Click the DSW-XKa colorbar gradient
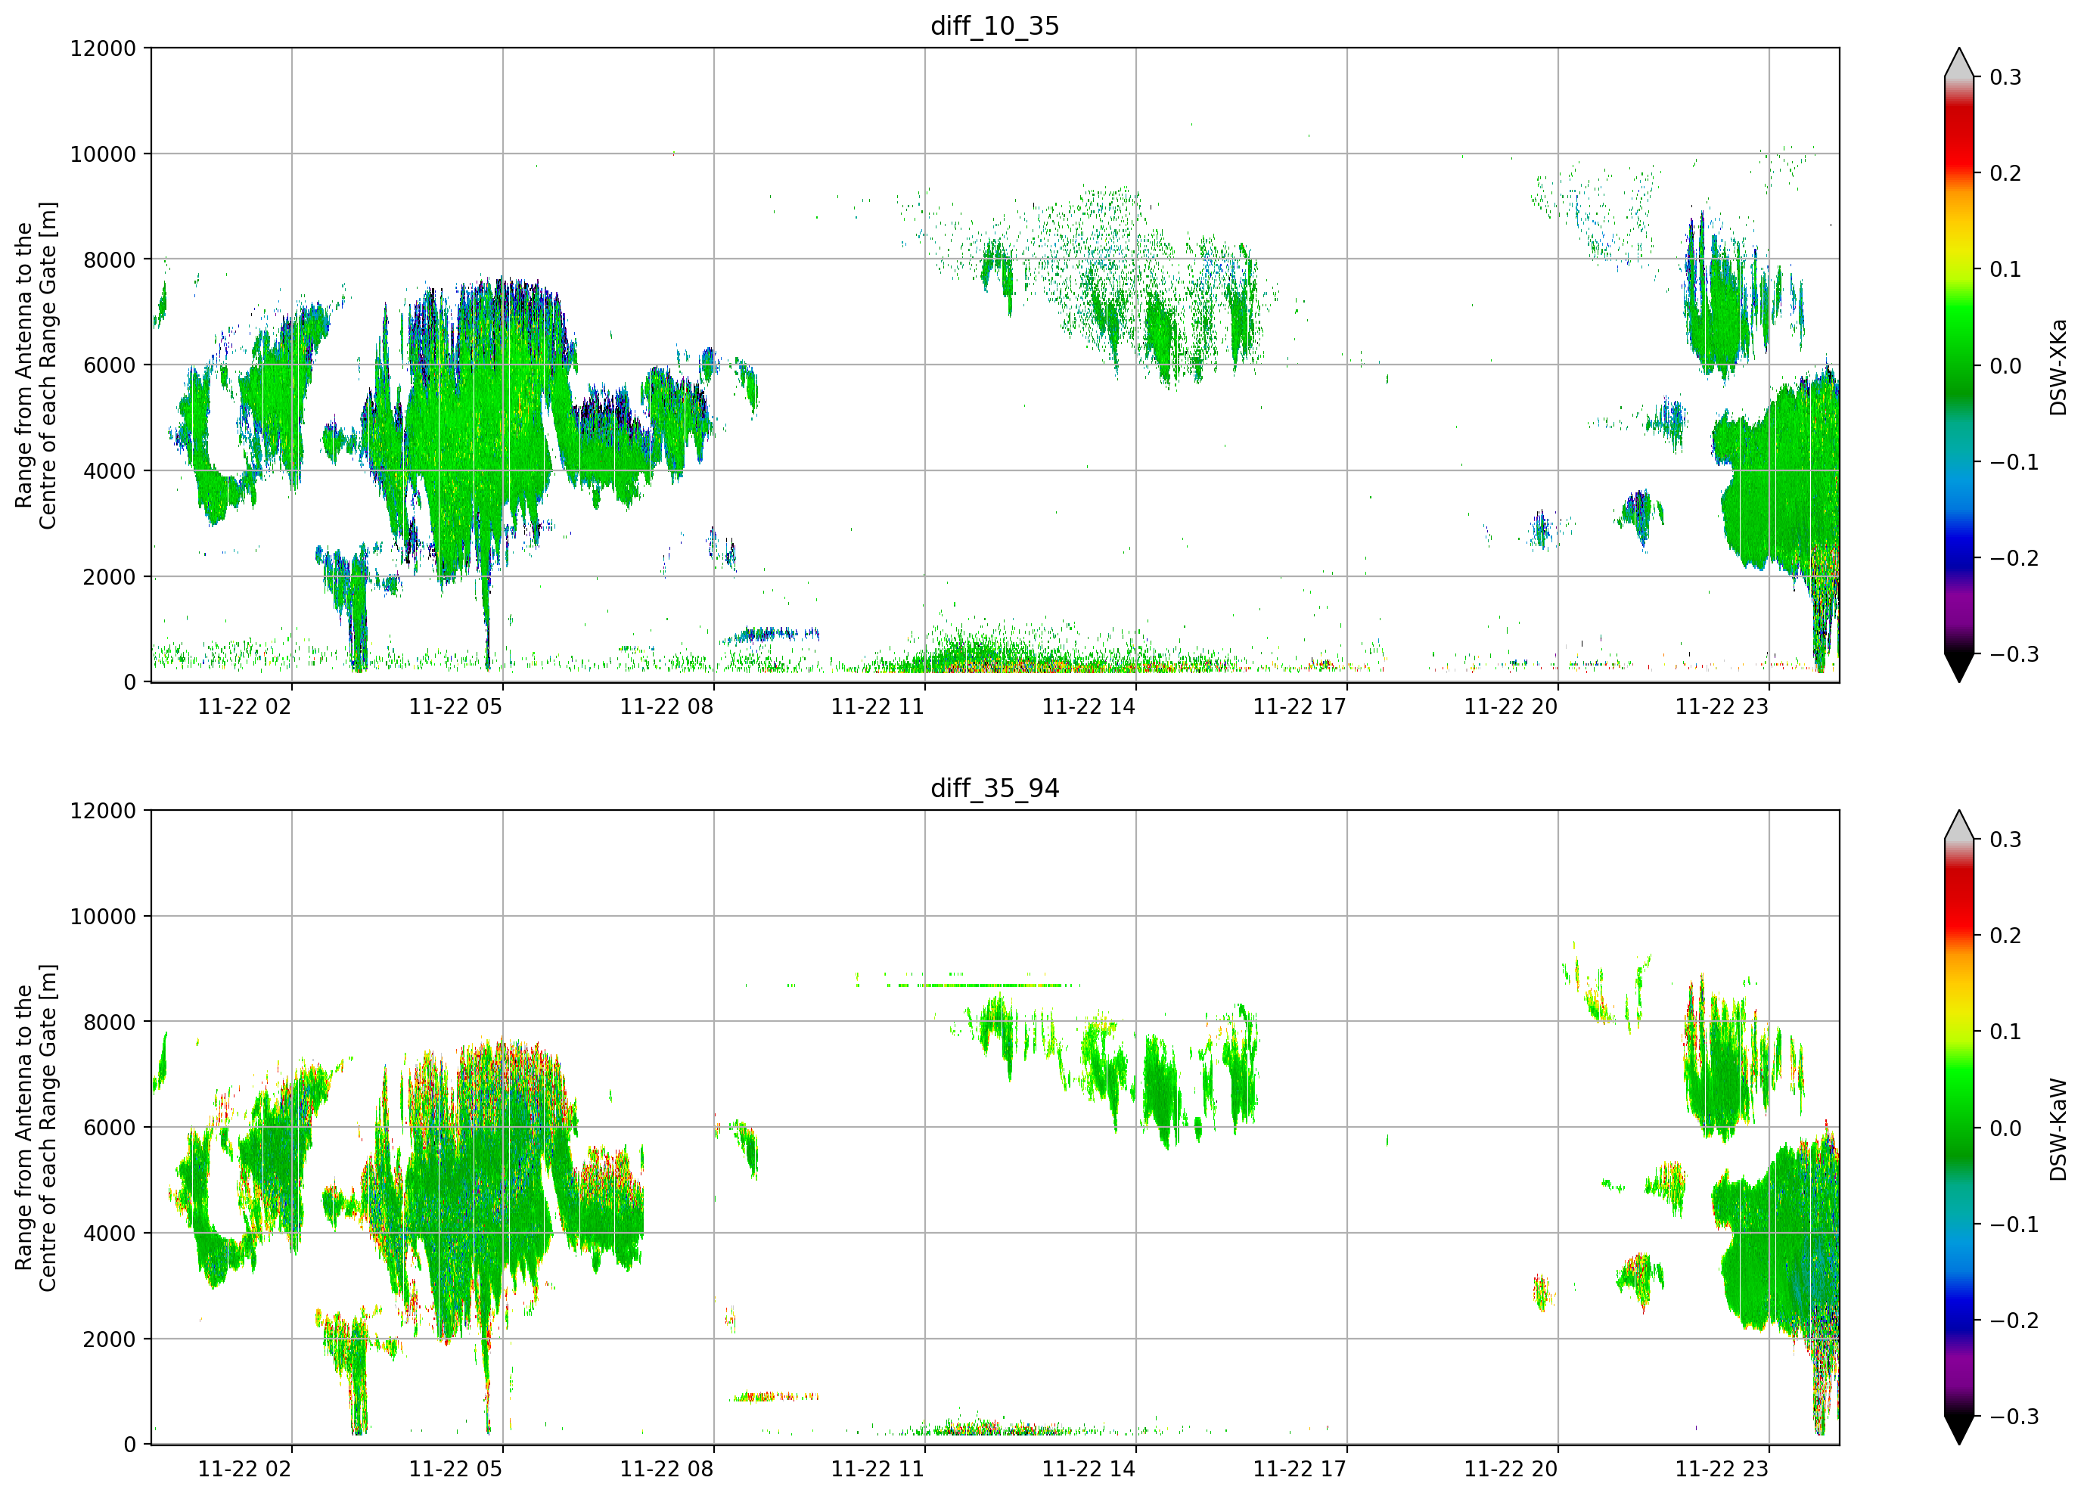Image resolution: width=2084 pixels, height=1496 pixels. pos(1959,365)
